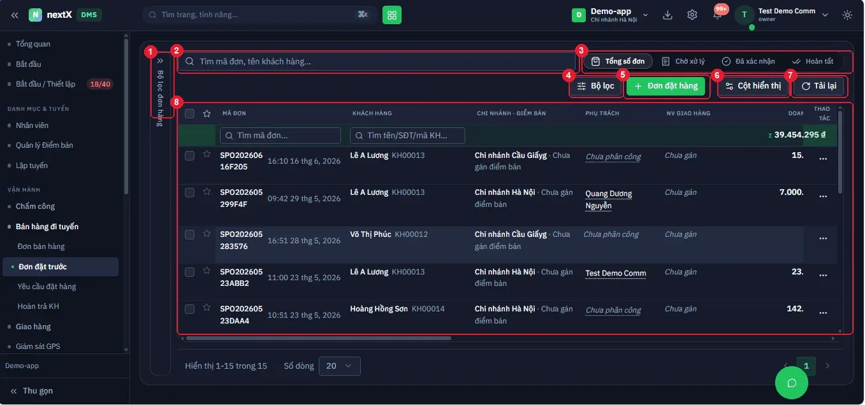Toggle light theme sun icon

tap(847, 15)
